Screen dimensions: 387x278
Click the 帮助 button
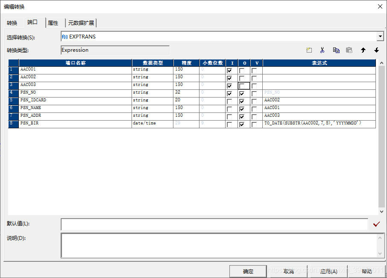pos(367,271)
